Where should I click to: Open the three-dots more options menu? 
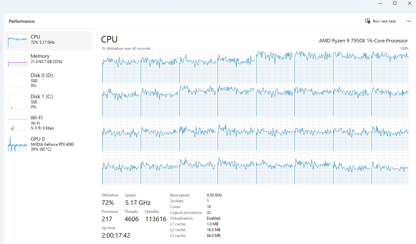click(x=409, y=21)
